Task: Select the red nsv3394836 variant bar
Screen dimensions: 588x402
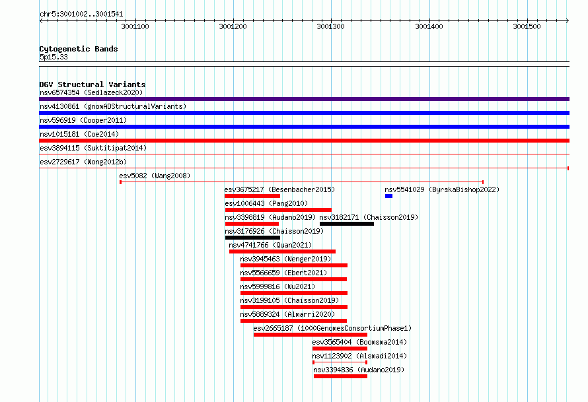Action: (x=340, y=376)
